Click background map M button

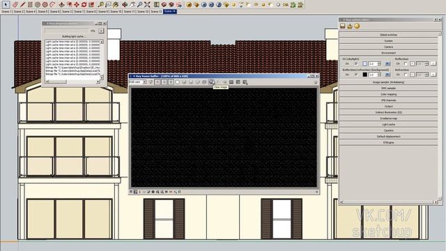pyautogui.click(x=387, y=75)
